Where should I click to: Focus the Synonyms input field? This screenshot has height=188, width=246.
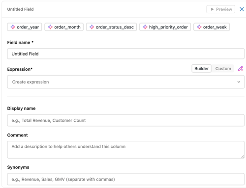[126, 179]
